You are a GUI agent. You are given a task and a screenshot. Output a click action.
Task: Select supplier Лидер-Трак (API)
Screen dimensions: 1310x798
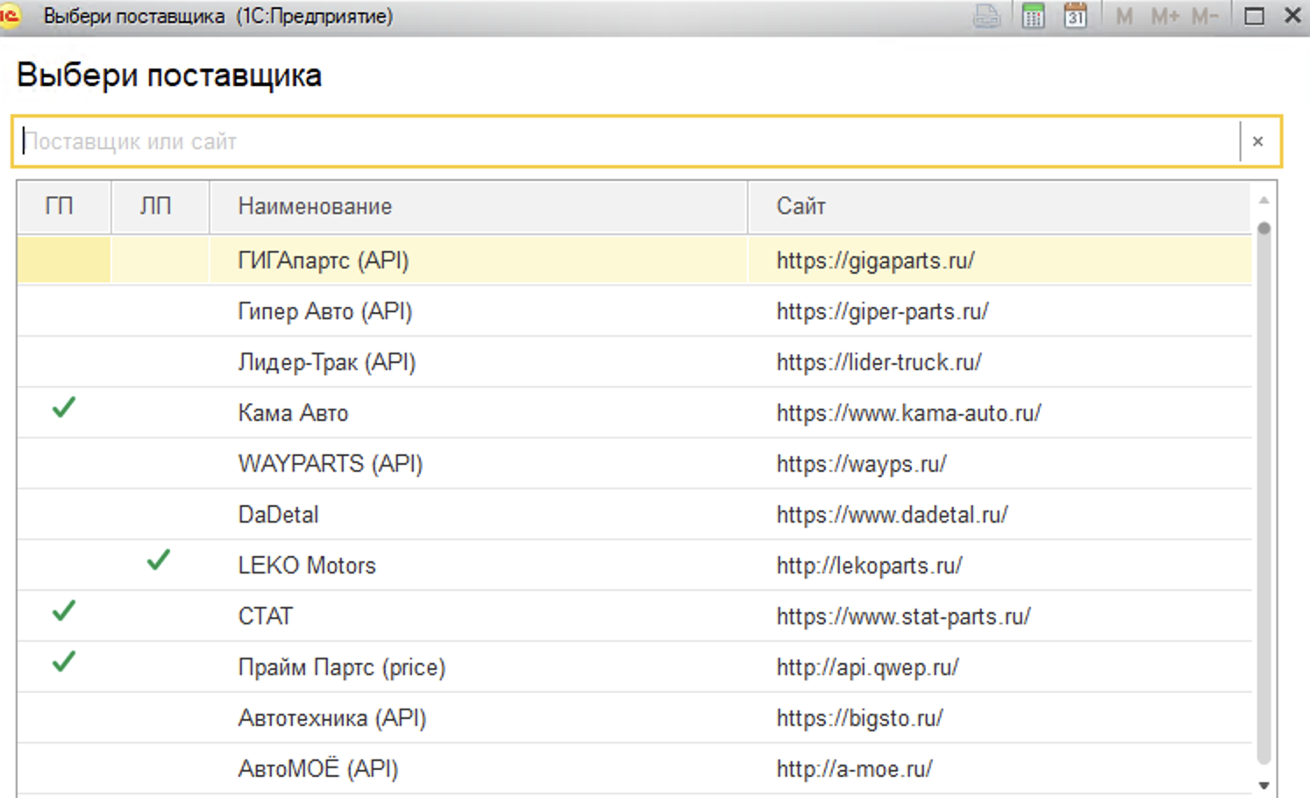[x=326, y=362]
